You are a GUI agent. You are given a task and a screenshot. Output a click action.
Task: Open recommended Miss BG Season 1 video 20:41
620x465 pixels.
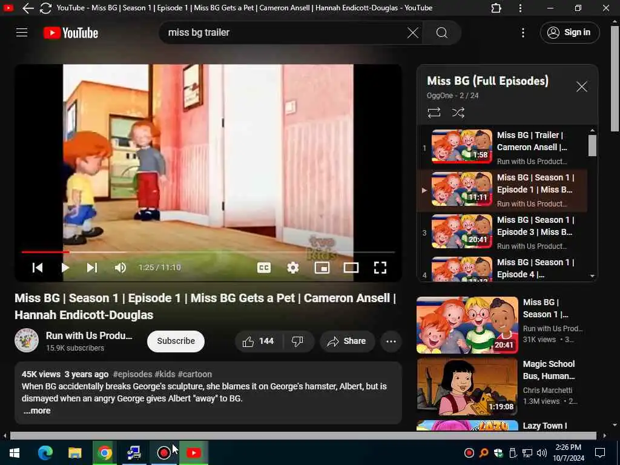[467, 325]
